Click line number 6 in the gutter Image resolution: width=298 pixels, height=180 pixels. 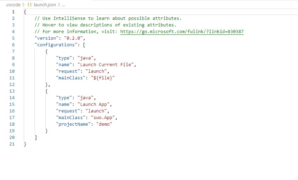coord(13,45)
